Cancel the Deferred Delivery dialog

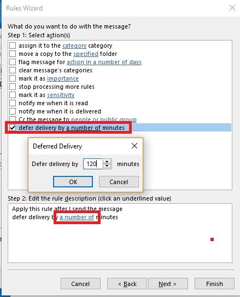pos(119,182)
